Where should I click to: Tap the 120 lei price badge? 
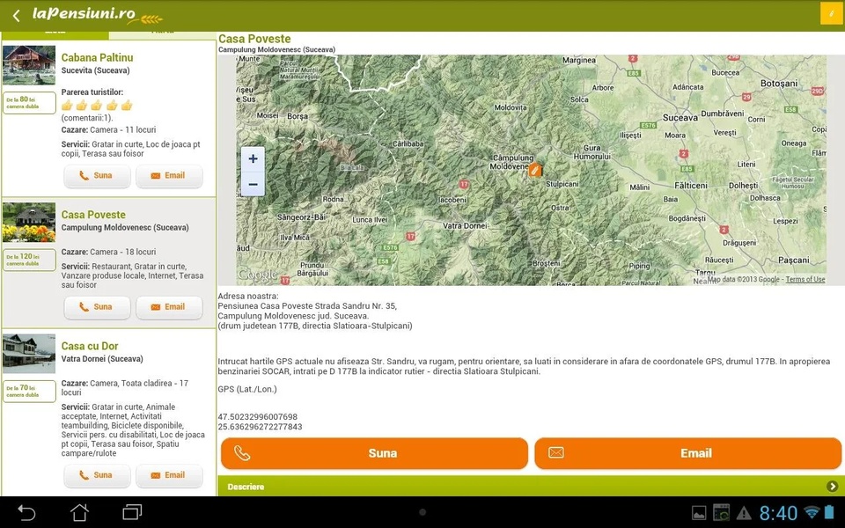29,260
